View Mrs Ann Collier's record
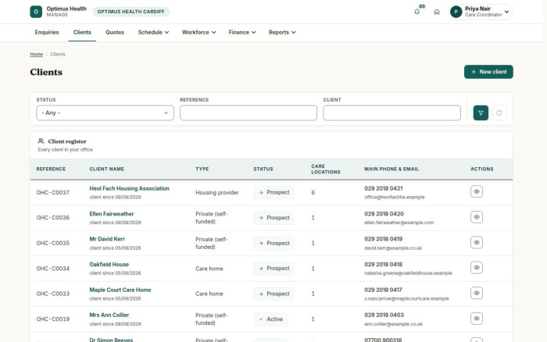Viewport: 547px width, 342px height. click(477, 319)
